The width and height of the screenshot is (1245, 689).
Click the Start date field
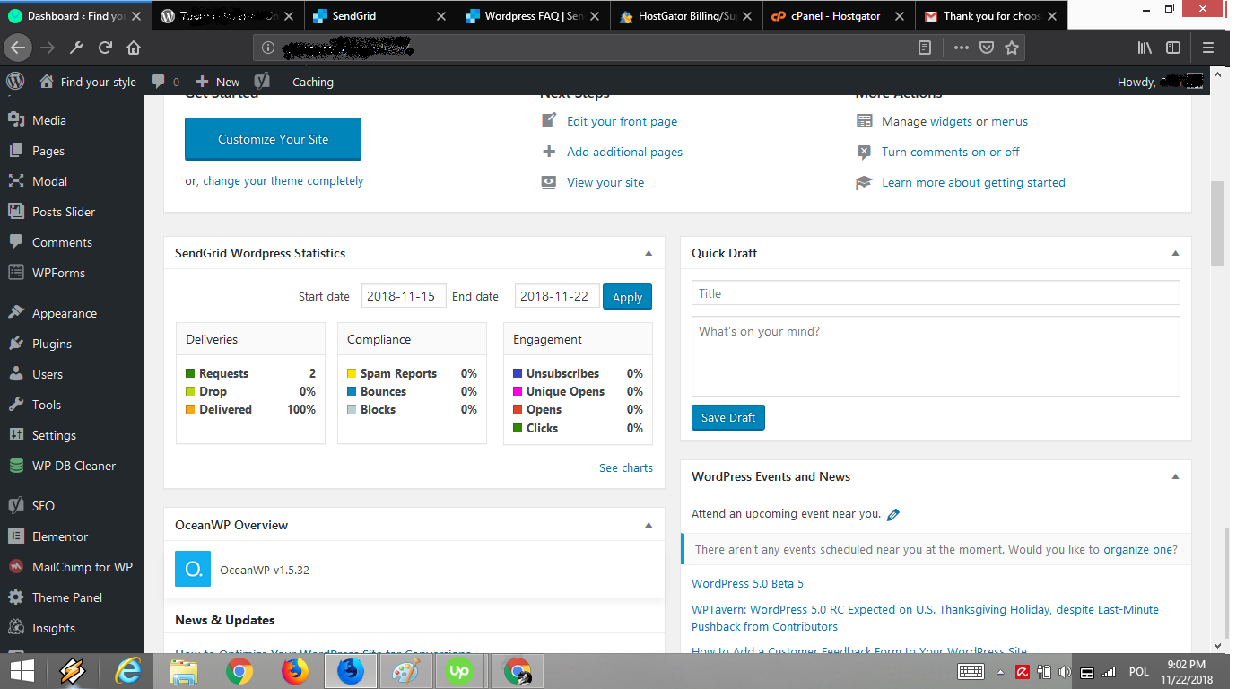(404, 296)
